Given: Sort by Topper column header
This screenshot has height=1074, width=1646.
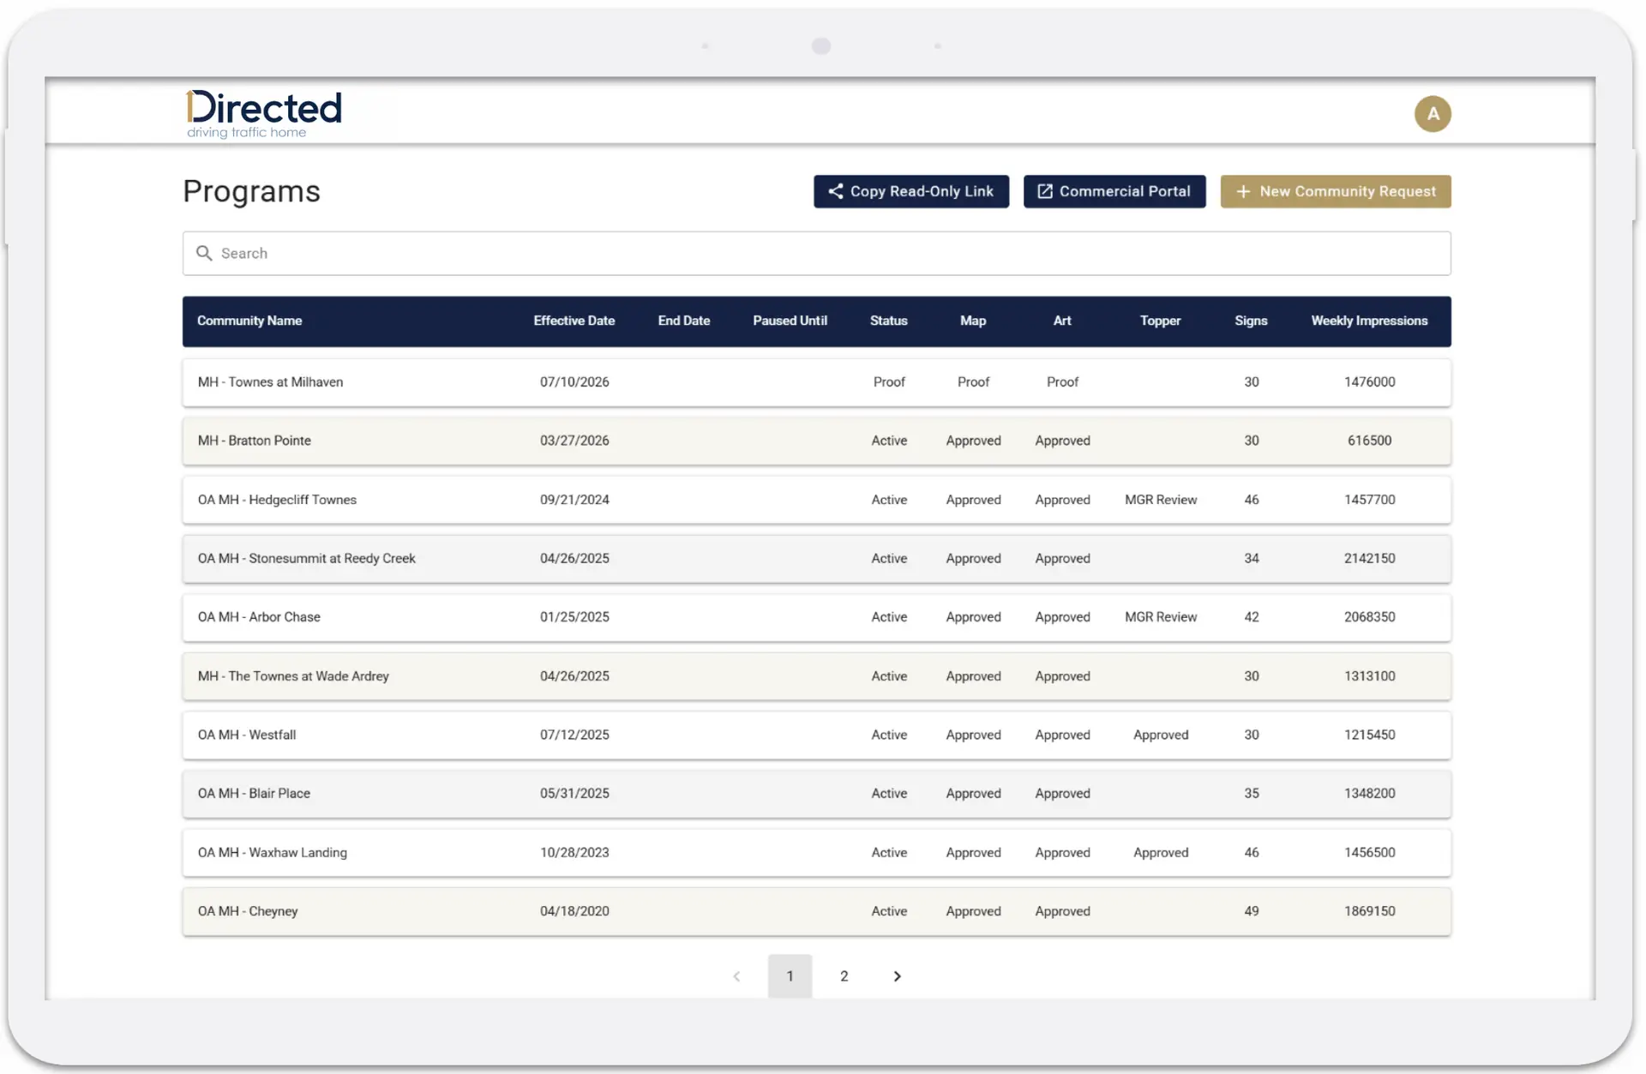Looking at the screenshot, I should (1161, 321).
